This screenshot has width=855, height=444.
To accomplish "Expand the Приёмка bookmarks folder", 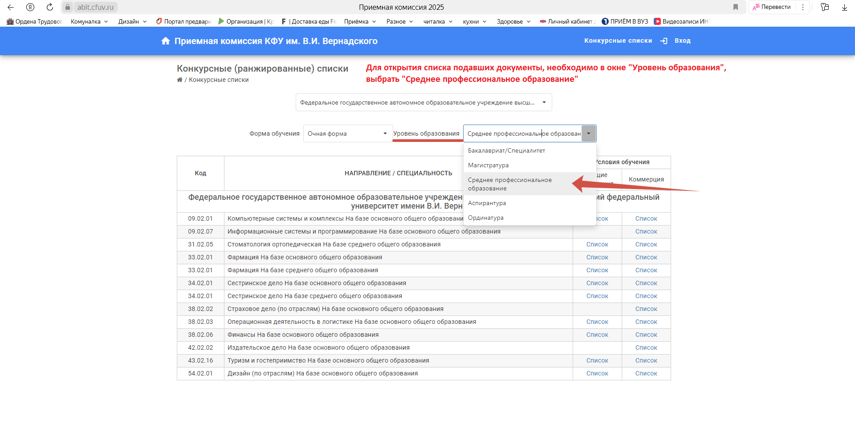I will coord(360,21).
